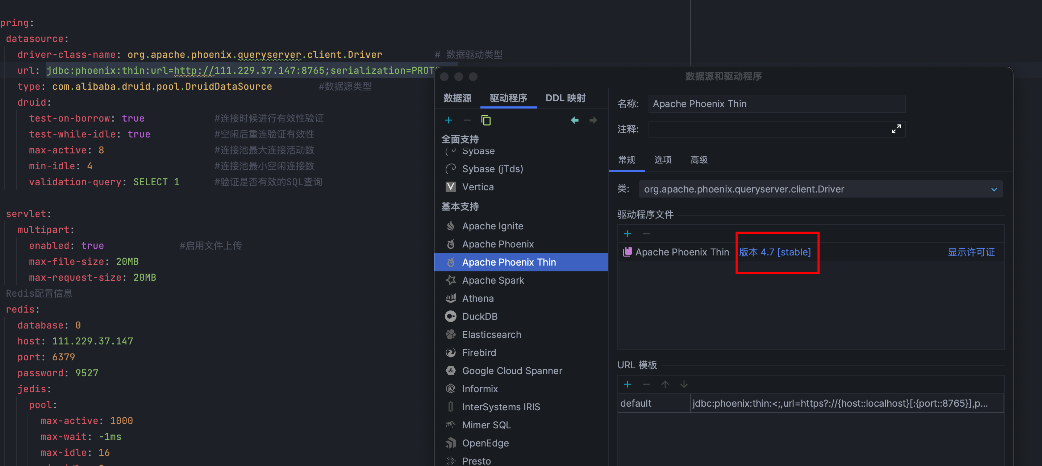Click max-file-size 20MB value
Screen dimensions: 1042x466
[127, 262]
